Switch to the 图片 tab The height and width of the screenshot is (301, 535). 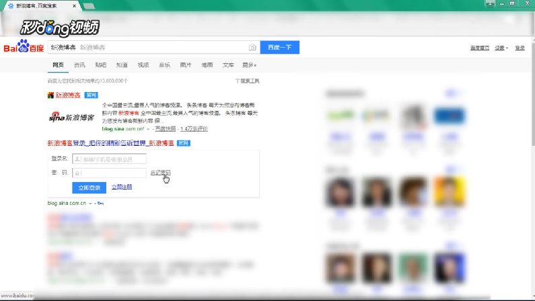pos(186,65)
